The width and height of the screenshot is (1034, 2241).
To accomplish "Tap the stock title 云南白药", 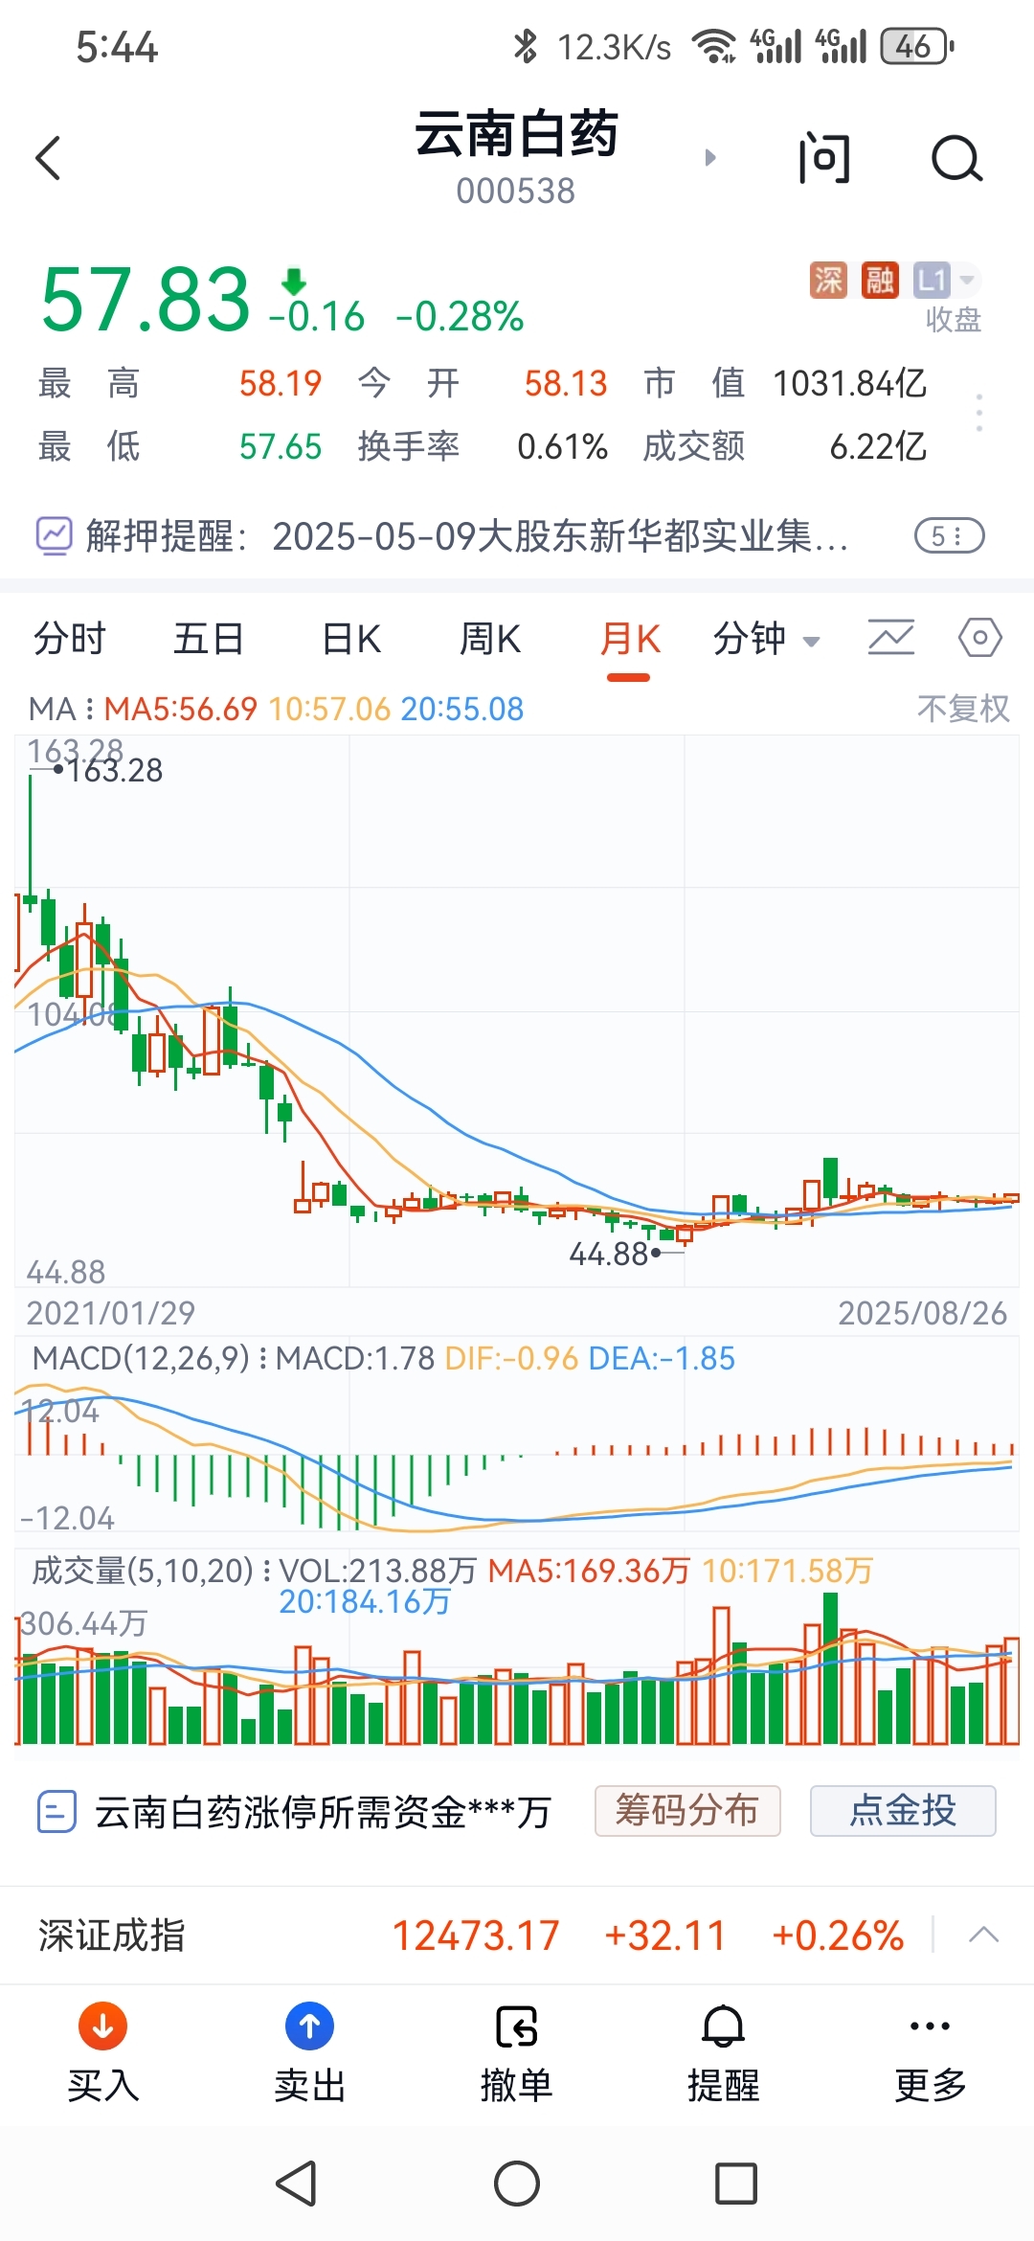I will pyautogui.click(x=516, y=134).
